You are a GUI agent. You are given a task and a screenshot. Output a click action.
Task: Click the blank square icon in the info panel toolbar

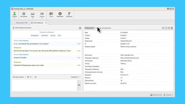point(166,28)
